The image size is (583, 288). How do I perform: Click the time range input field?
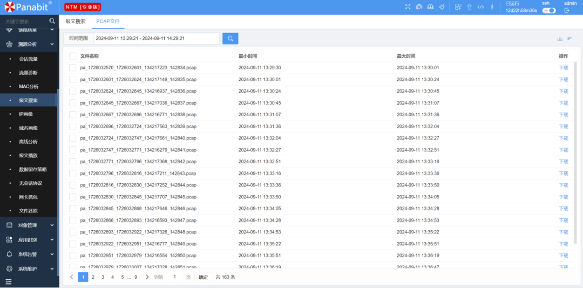point(156,38)
